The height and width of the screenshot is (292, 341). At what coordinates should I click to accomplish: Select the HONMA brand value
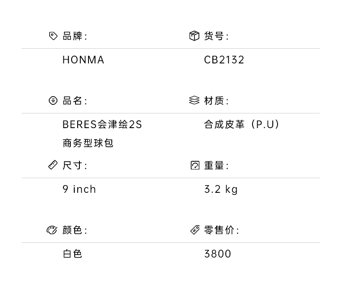click(x=83, y=60)
